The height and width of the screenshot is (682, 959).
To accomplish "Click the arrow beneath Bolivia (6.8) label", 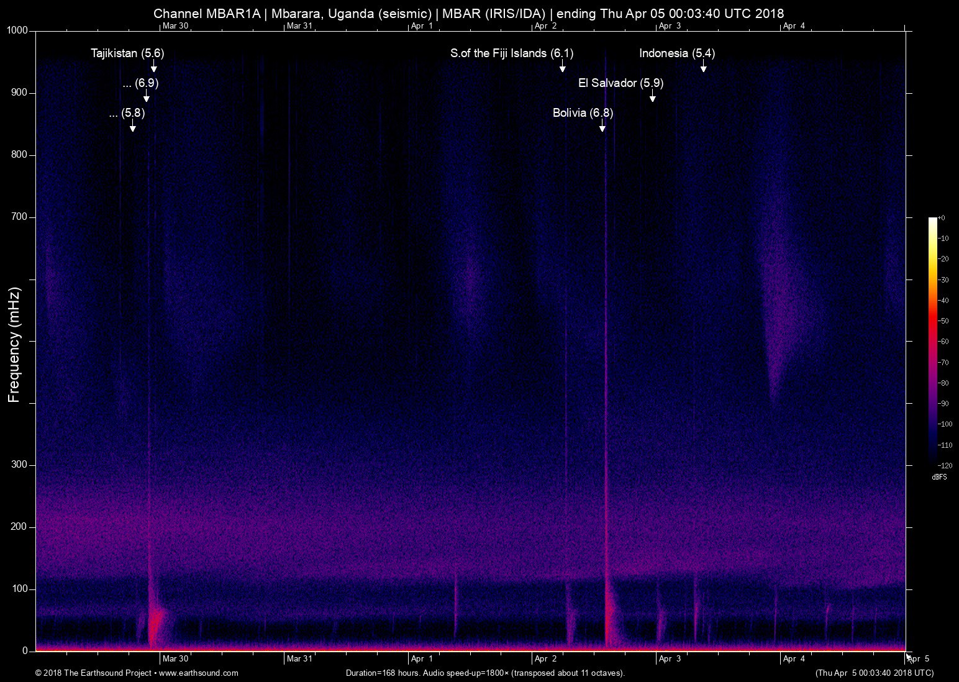I will [602, 127].
